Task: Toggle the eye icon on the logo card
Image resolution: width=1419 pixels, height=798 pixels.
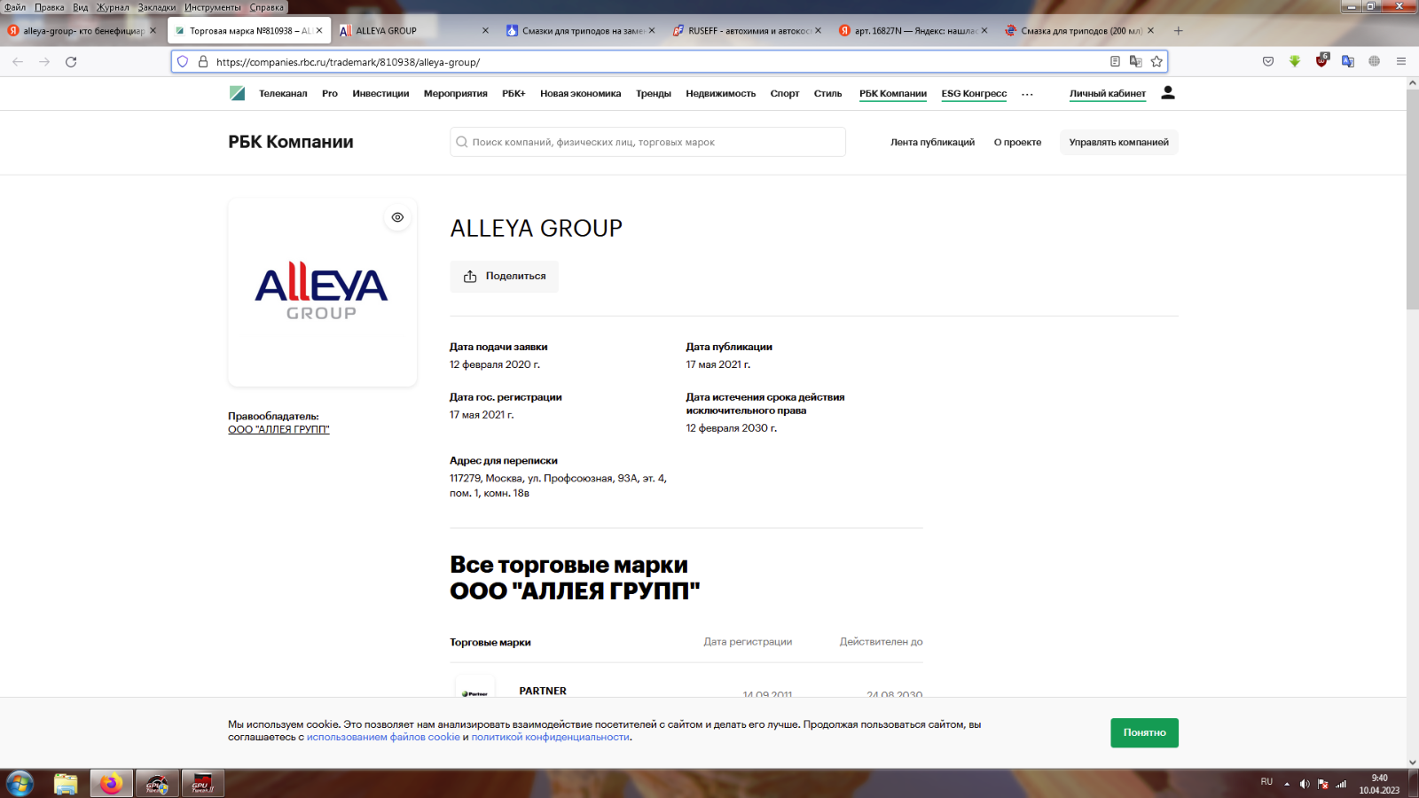Action: [397, 217]
